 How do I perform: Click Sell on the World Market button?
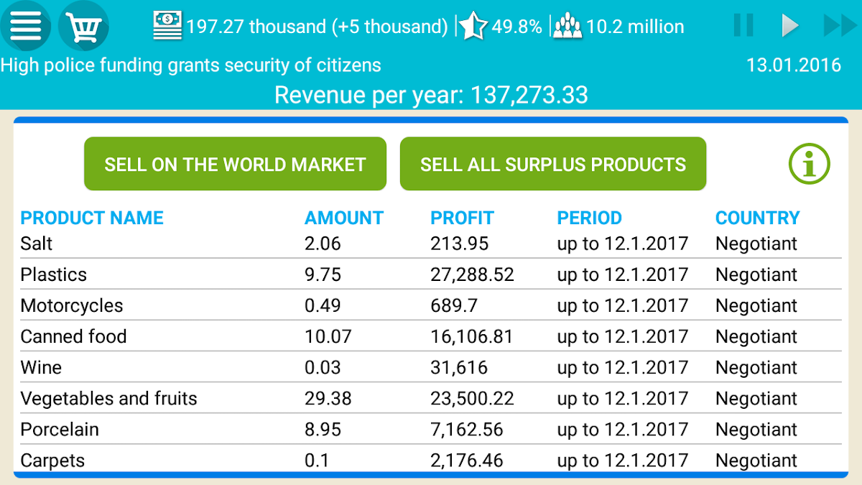(235, 165)
